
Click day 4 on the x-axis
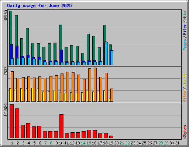(x=29, y=143)
